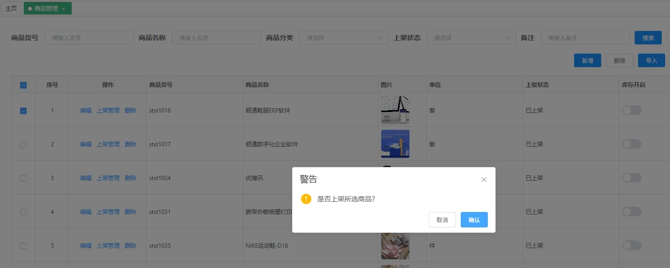Click the 顺通鞋服ERP软件 product thumbnail
The height and width of the screenshot is (268, 670).
pyautogui.click(x=395, y=110)
